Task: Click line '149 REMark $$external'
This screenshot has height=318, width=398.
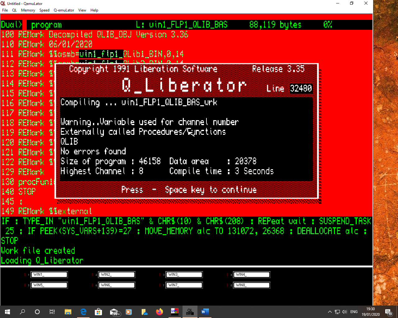Action: point(47,211)
